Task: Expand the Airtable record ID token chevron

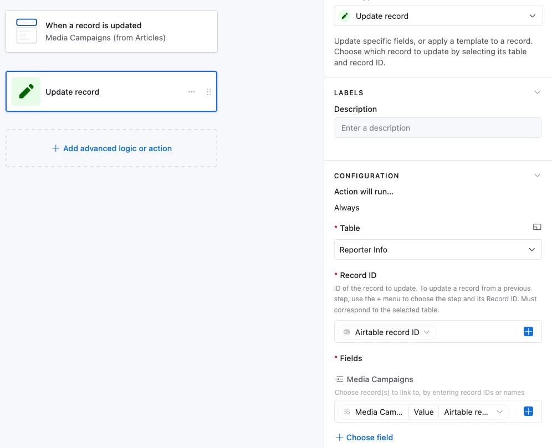Action: [x=427, y=332]
